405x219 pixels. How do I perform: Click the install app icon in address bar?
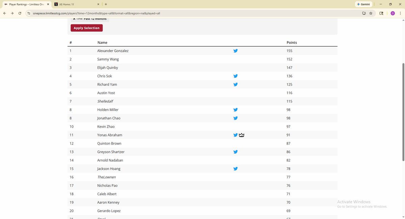pyautogui.click(x=364, y=13)
